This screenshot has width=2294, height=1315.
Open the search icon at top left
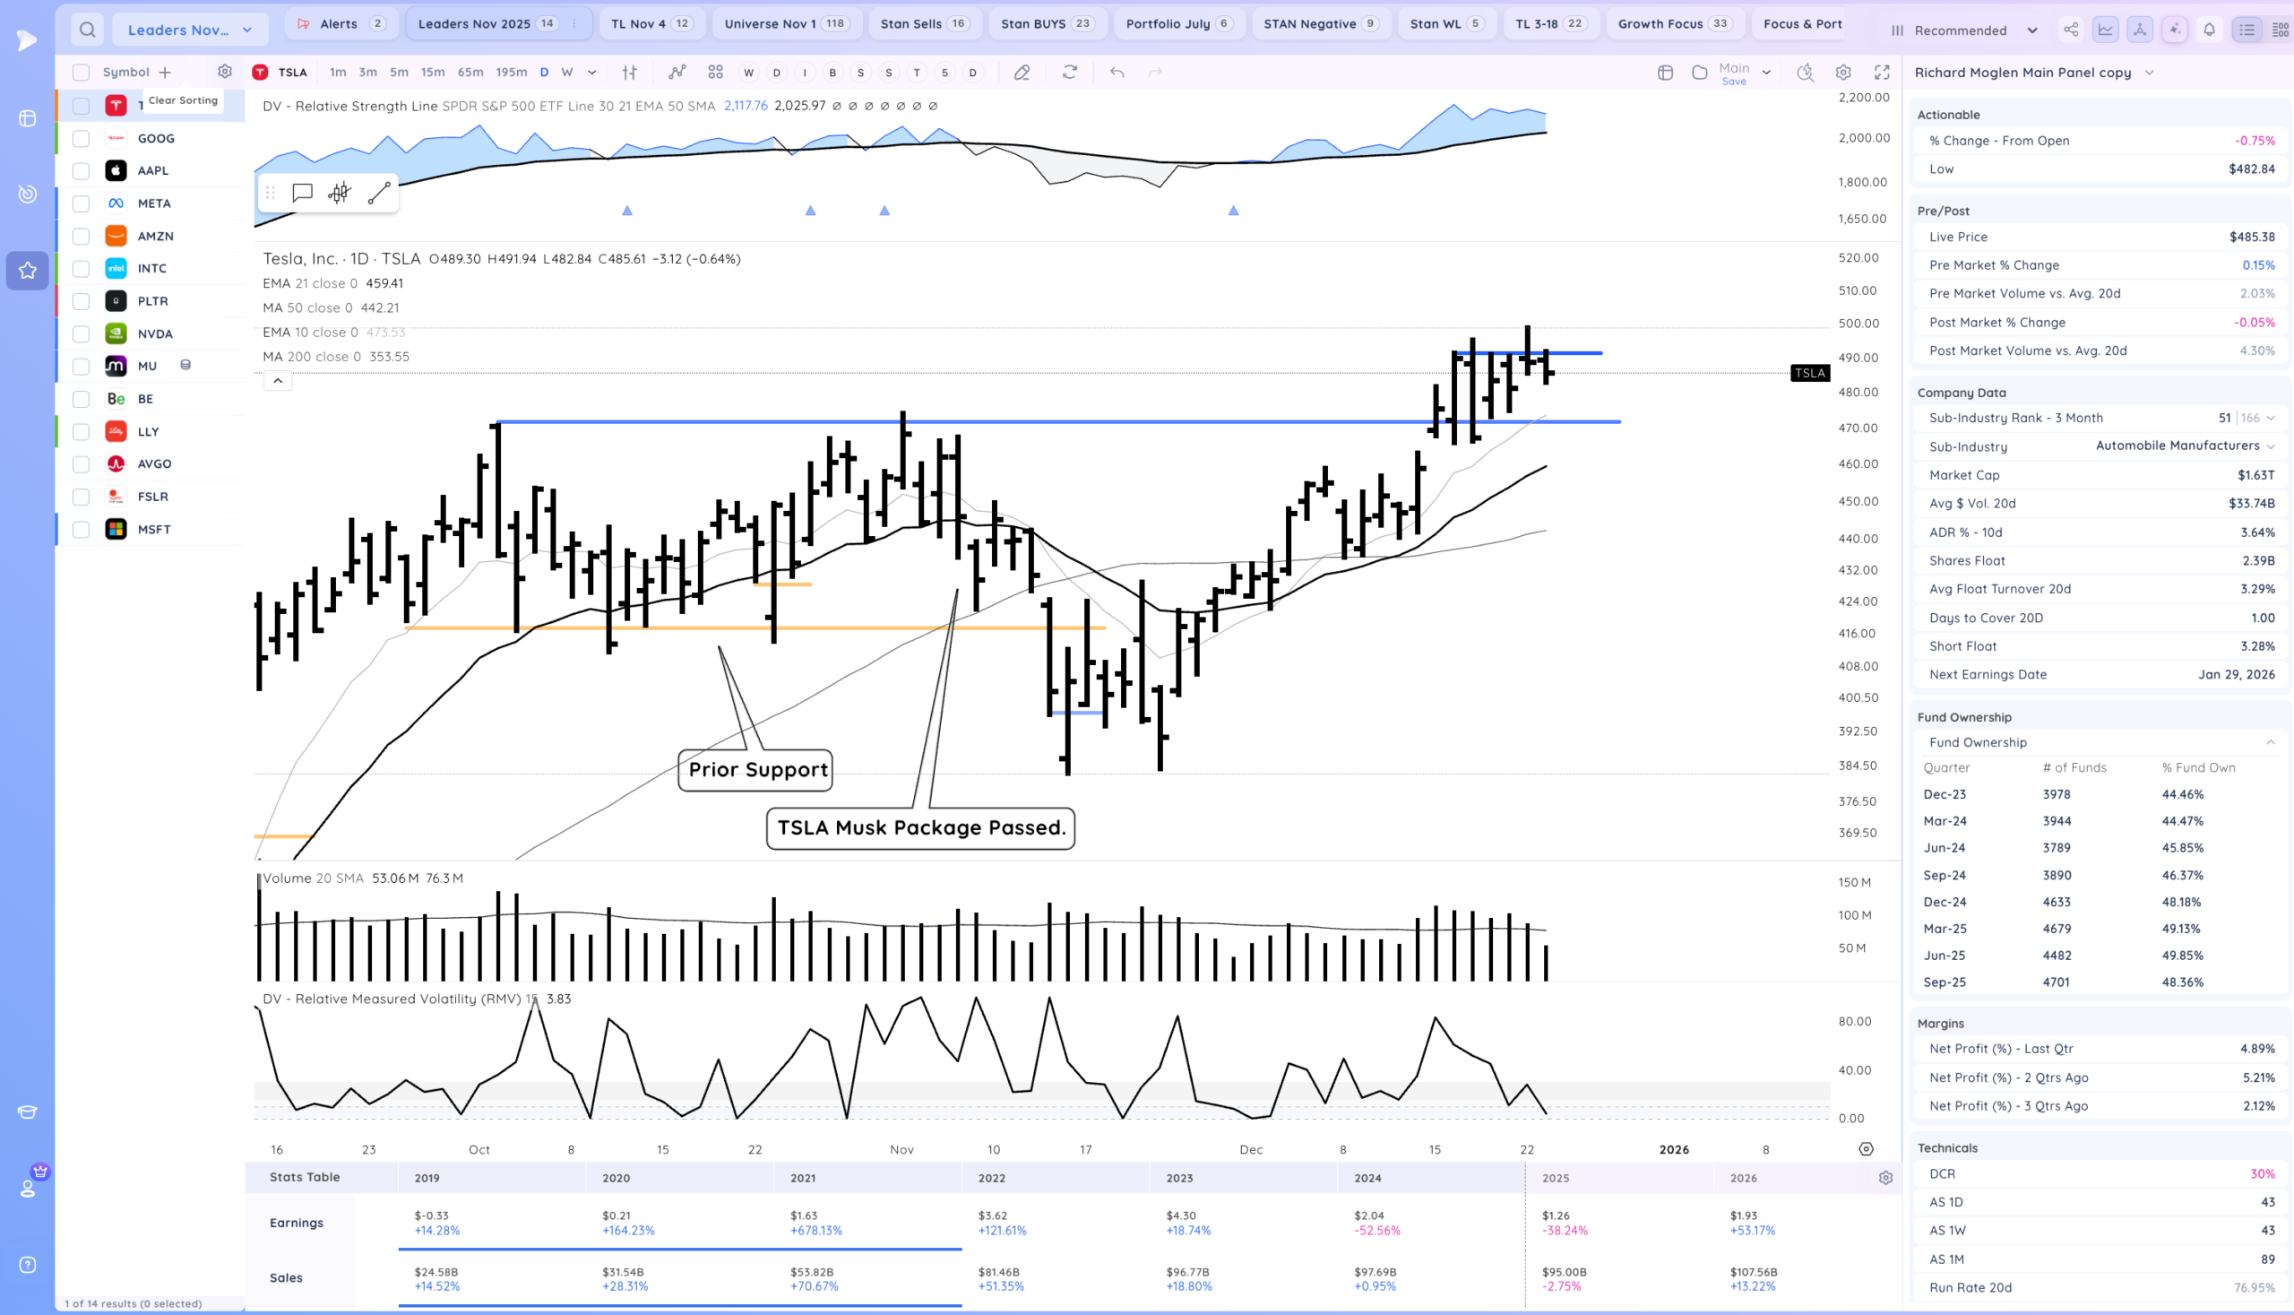(87, 30)
